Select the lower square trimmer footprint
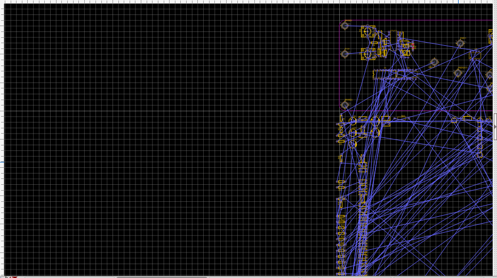The image size is (497, 278). (367, 54)
